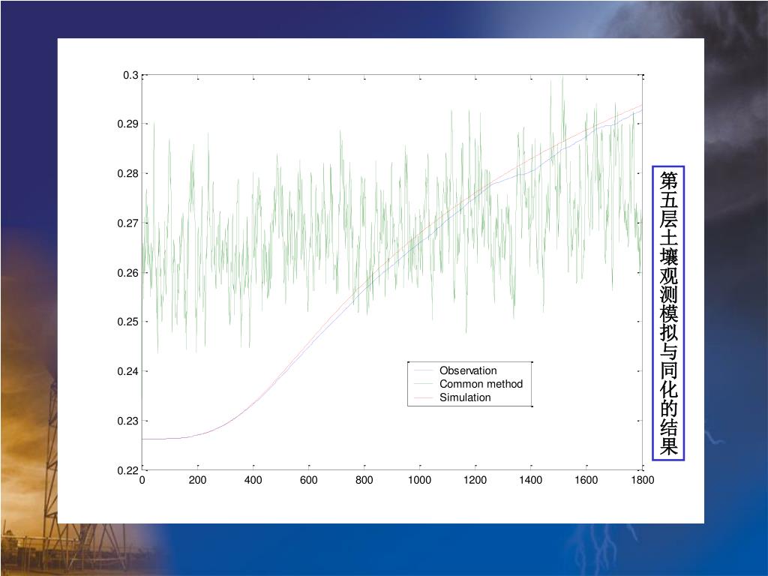Viewport: 768px width, 576px height.
Task: Click the y-axis label 0.22
Action: click(127, 471)
